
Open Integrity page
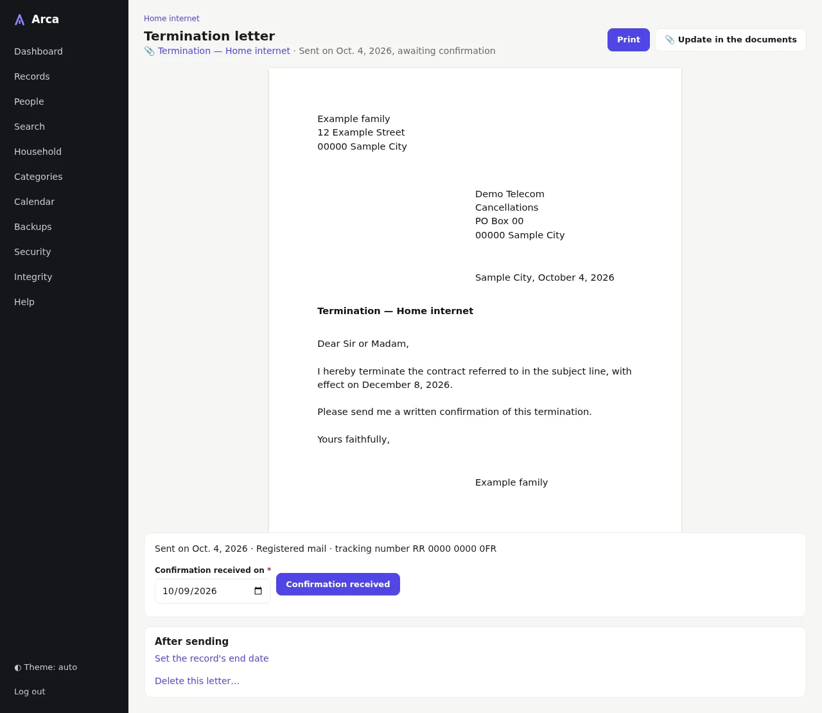(x=33, y=277)
